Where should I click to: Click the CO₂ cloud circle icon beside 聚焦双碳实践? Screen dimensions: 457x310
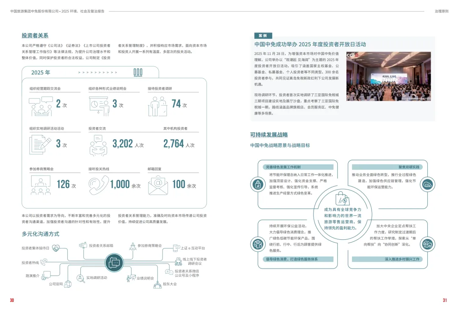pos(427,184)
